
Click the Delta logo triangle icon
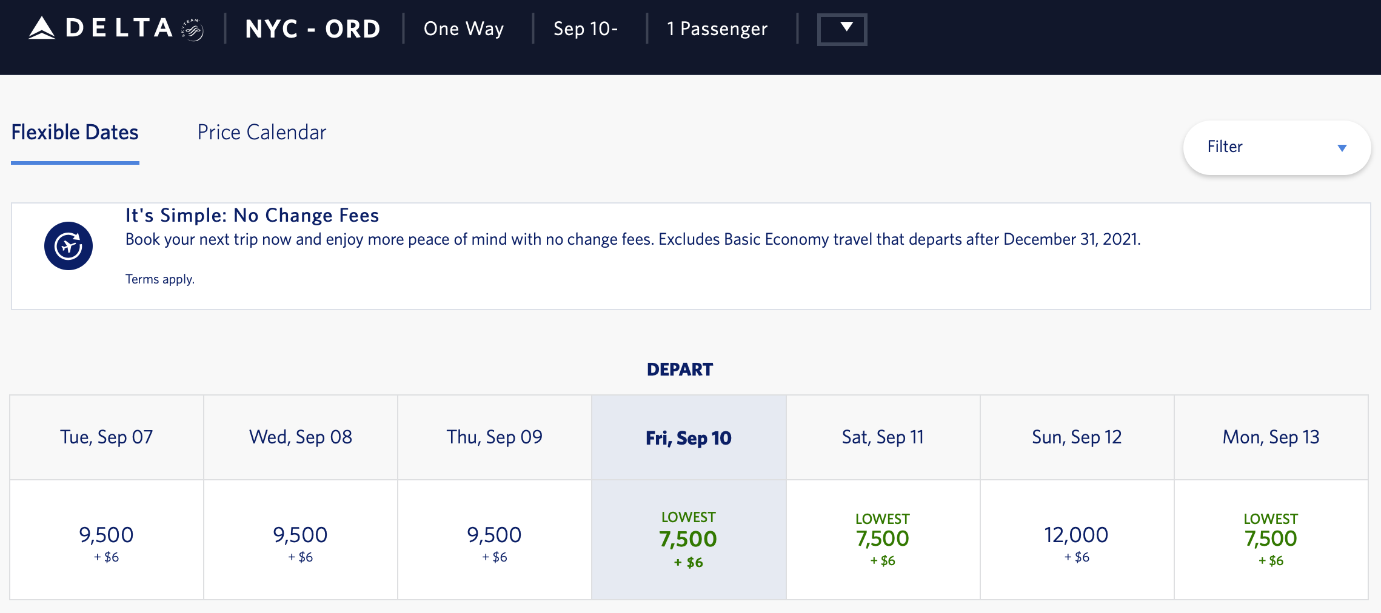(x=42, y=28)
